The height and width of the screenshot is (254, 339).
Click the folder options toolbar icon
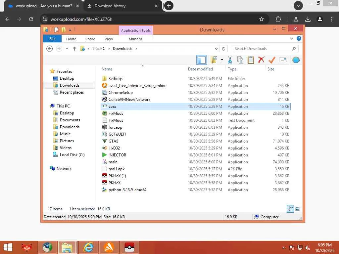pyautogui.click(x=214, y=60)
